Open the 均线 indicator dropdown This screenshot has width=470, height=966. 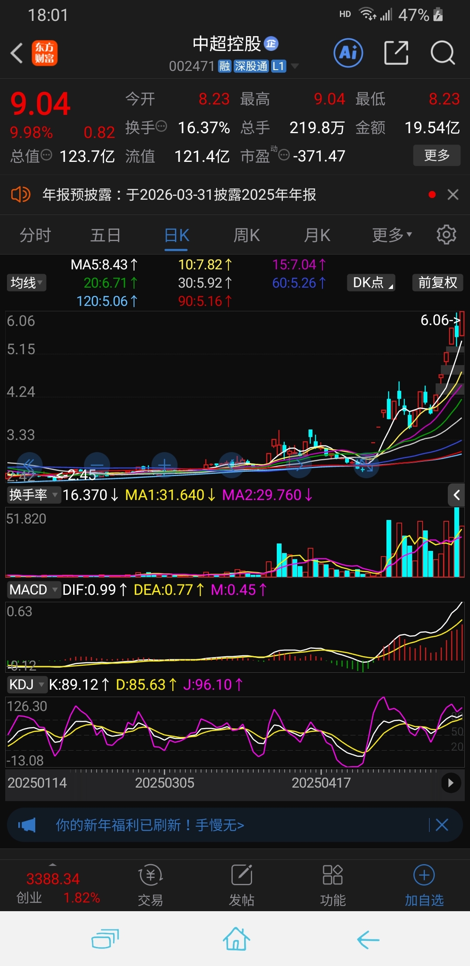tap(26, 283)
